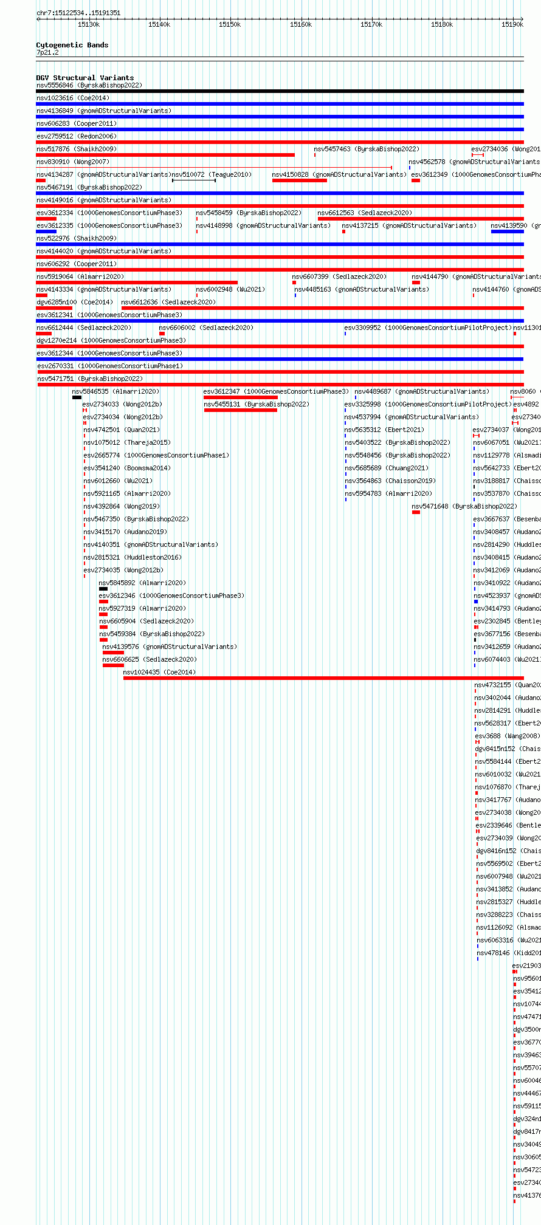Open nsv4148998 gnomADStructuralVariants entry
The height and width of the screenshot is (1225, 541).
coord(263,225)
